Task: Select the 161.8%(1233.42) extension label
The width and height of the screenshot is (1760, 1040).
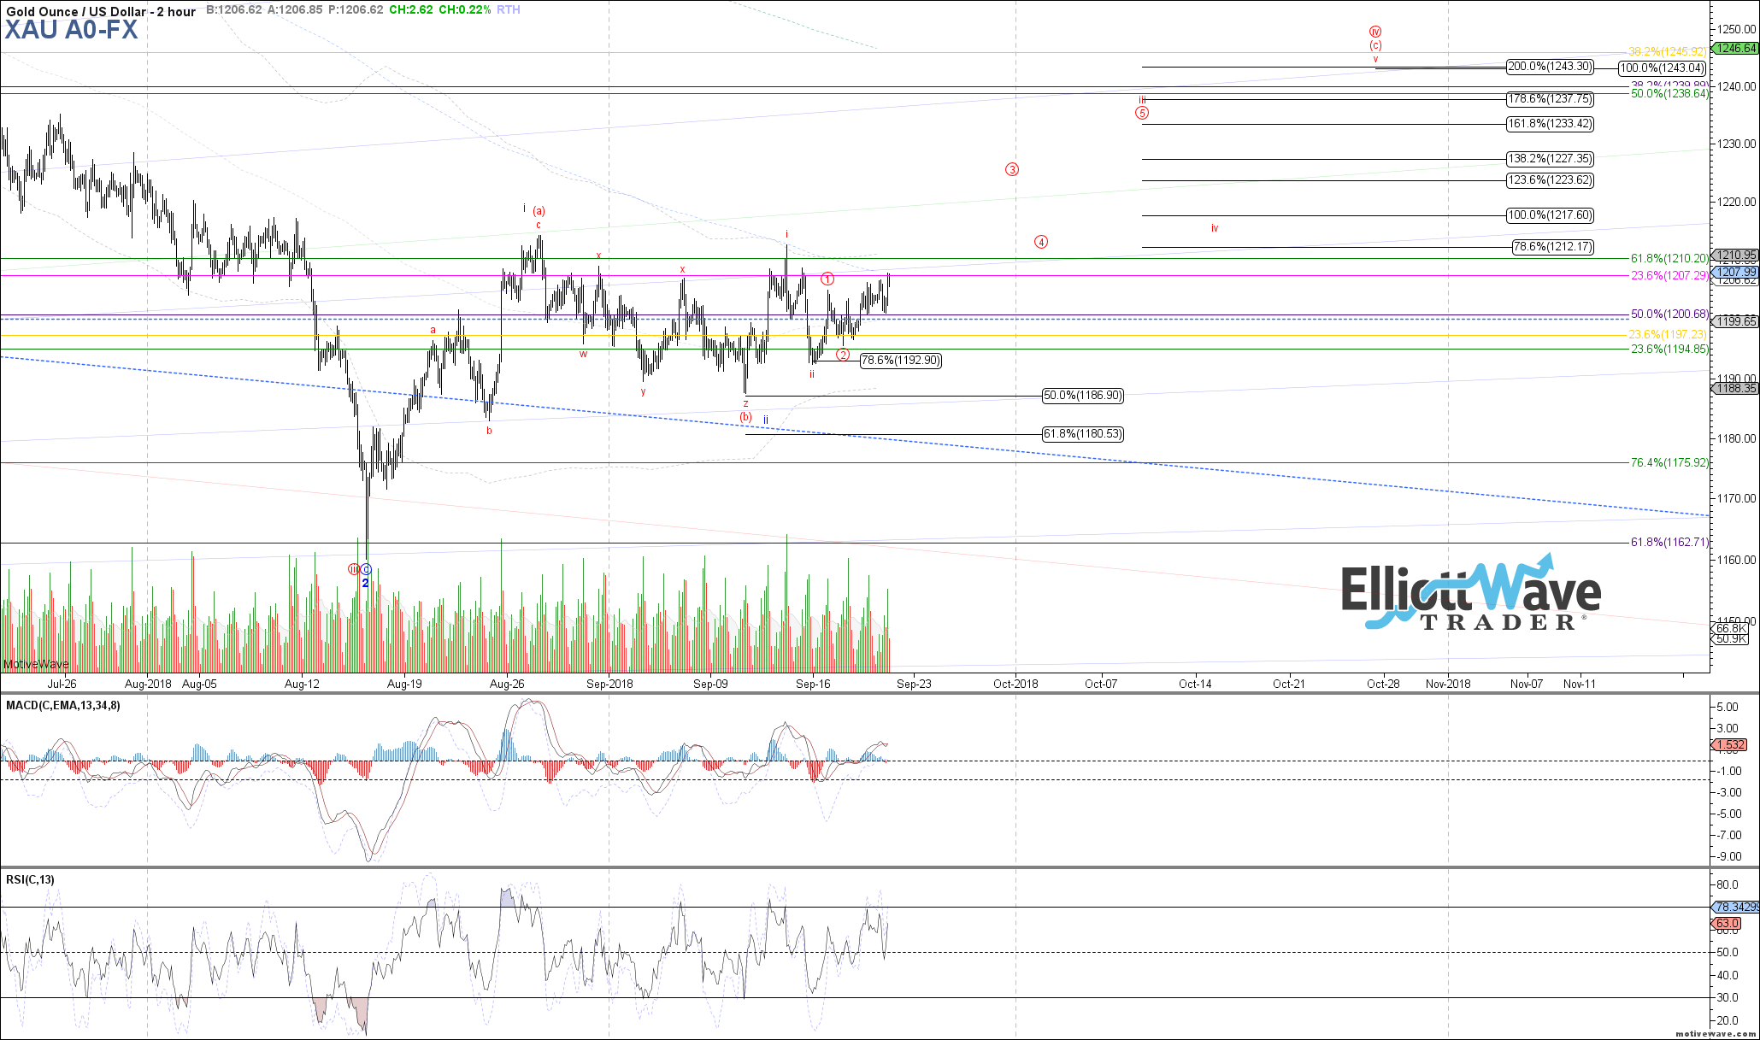Action: (x=1550, y=124)
